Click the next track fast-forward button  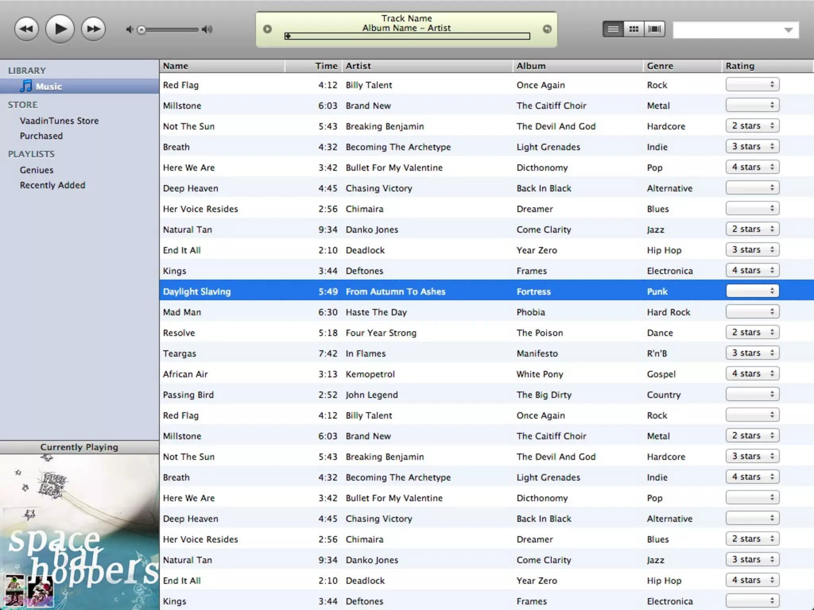pyautogui.click(x=93, y=29)
